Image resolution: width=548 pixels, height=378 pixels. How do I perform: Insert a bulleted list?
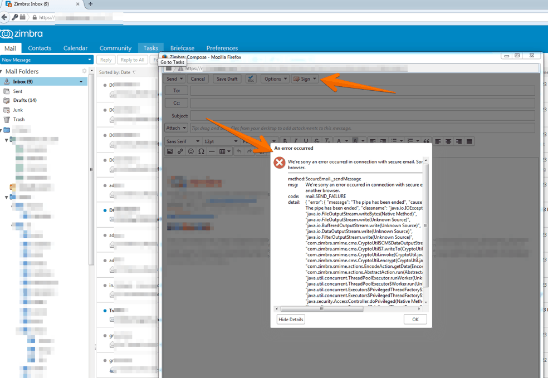(394, 141)
